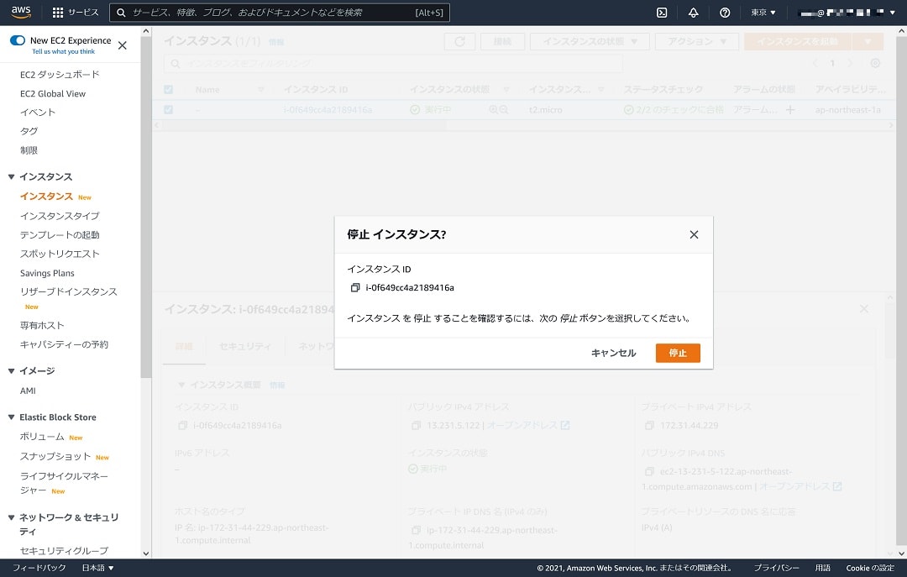This screenshot has width=907, height=577.
Task: Open 制限 in sidebar
Action: coord(29,150)
